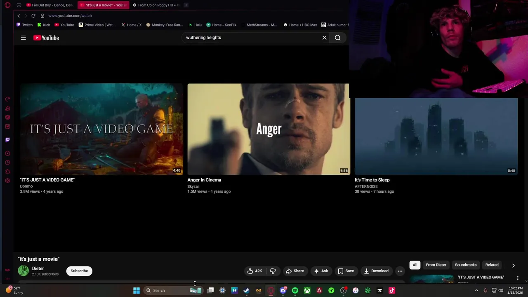Open options for sidebar 'IT'S JUST A VIDEO GAME'

point(518,278)
